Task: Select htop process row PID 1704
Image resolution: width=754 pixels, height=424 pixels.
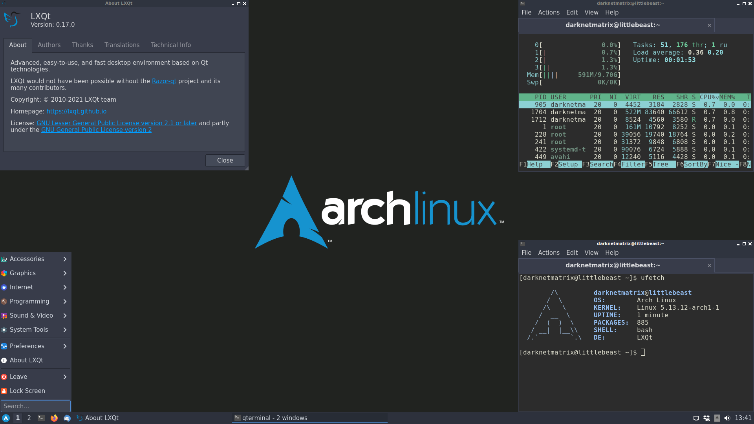Action: click(635, 112)
